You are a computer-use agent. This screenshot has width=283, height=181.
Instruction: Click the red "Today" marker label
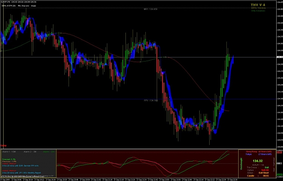[4, 146]
